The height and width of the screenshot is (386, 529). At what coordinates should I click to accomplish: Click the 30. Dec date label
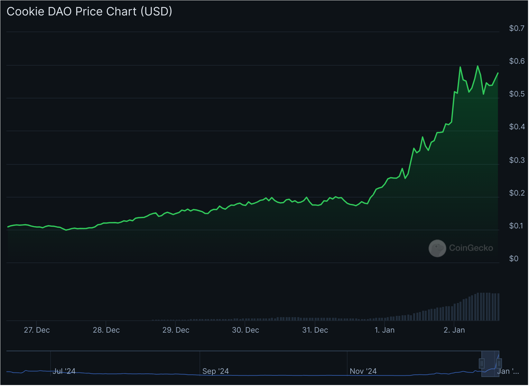click(246, 330)
